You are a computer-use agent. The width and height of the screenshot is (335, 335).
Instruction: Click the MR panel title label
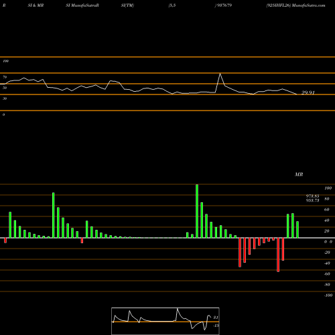[299, 174]
